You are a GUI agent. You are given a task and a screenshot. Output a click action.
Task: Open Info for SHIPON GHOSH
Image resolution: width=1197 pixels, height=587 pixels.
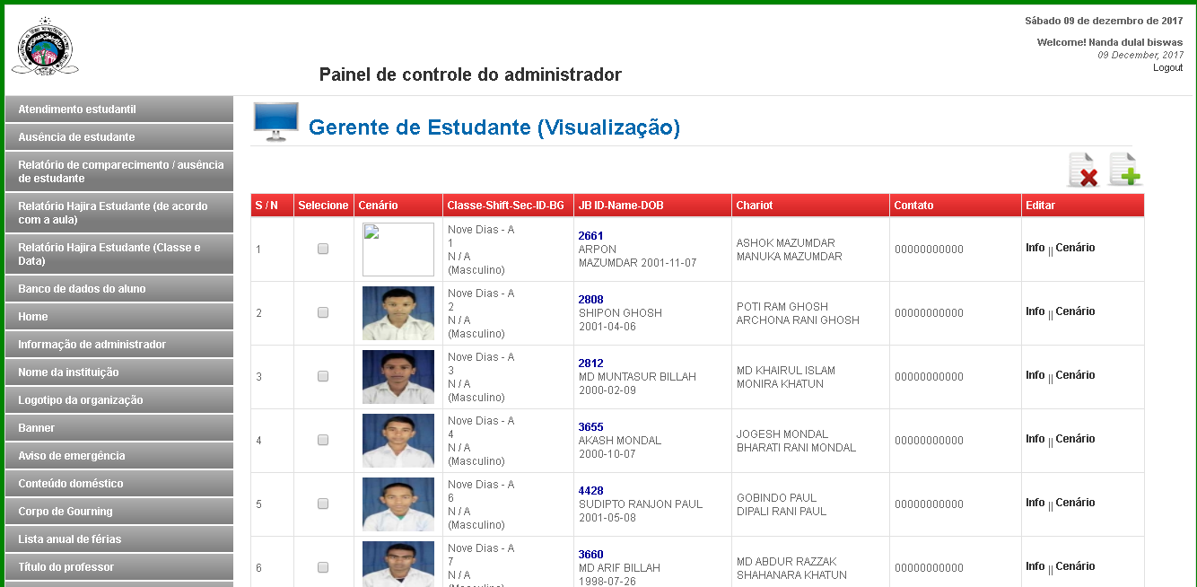(1035, 311)
